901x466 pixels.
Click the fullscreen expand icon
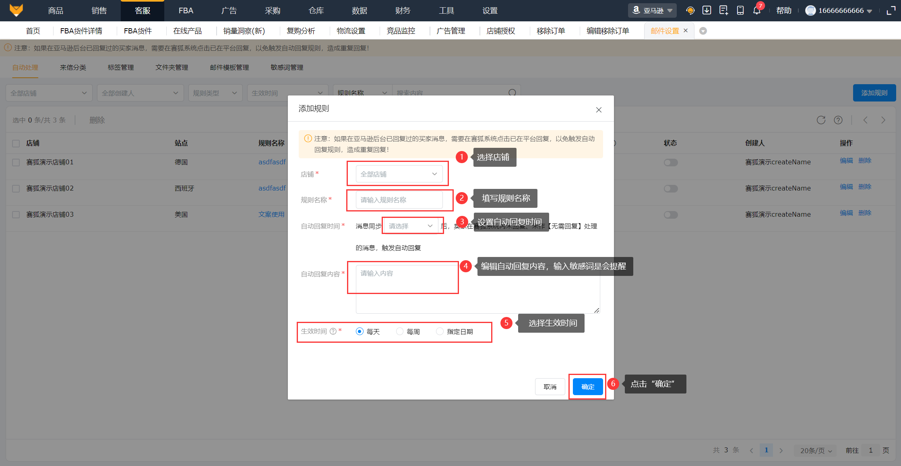pyautogui.click(x=891, y=10)
